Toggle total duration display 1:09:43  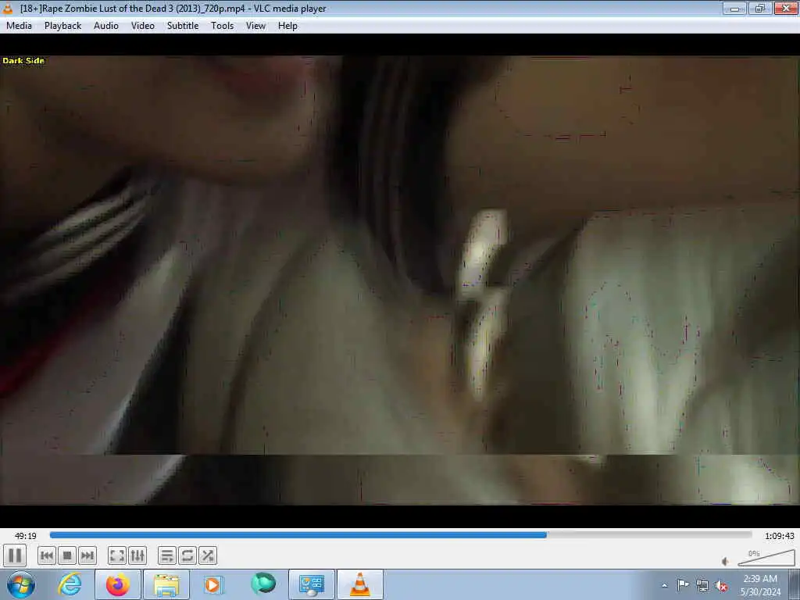tap(779, 536)
